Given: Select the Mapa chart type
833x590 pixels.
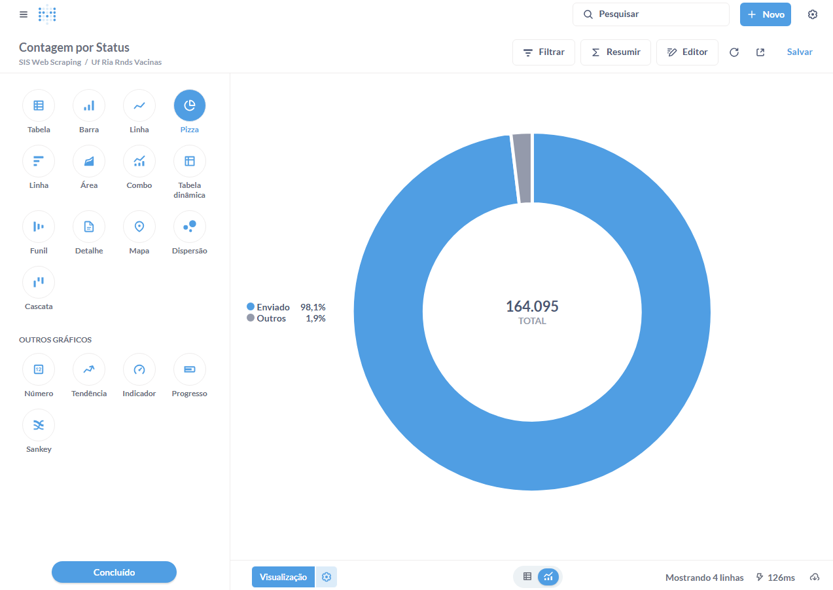Looking at the screenshot, I should coord(139,227).
